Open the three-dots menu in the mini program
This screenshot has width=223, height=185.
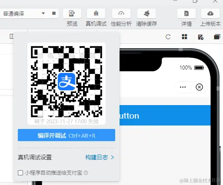[183, 87]
